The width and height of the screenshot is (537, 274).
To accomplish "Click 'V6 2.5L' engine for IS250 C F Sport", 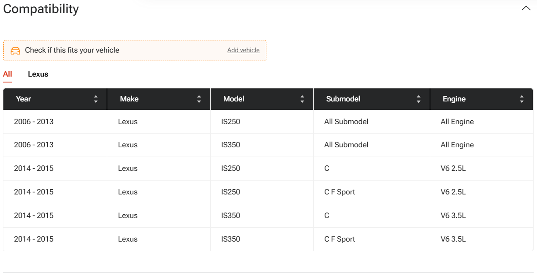I will (x=453, y=192).
